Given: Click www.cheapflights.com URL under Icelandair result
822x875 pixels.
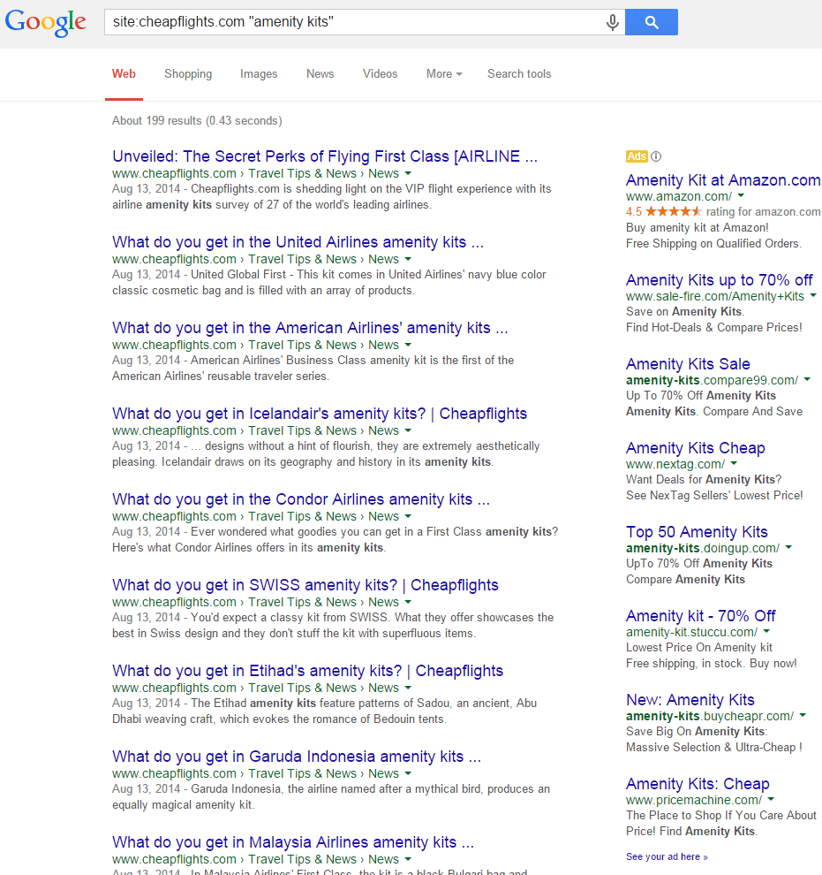Looking at the screenshot, I should (174, 430).
